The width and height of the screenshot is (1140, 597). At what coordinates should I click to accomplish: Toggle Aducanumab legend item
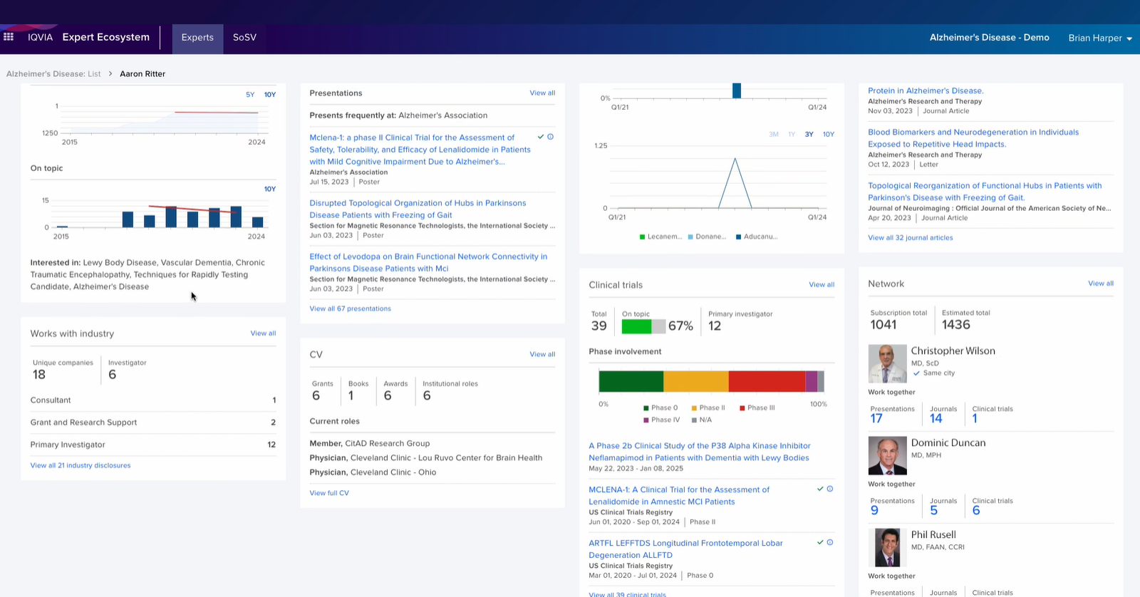(x=757, y=237)
